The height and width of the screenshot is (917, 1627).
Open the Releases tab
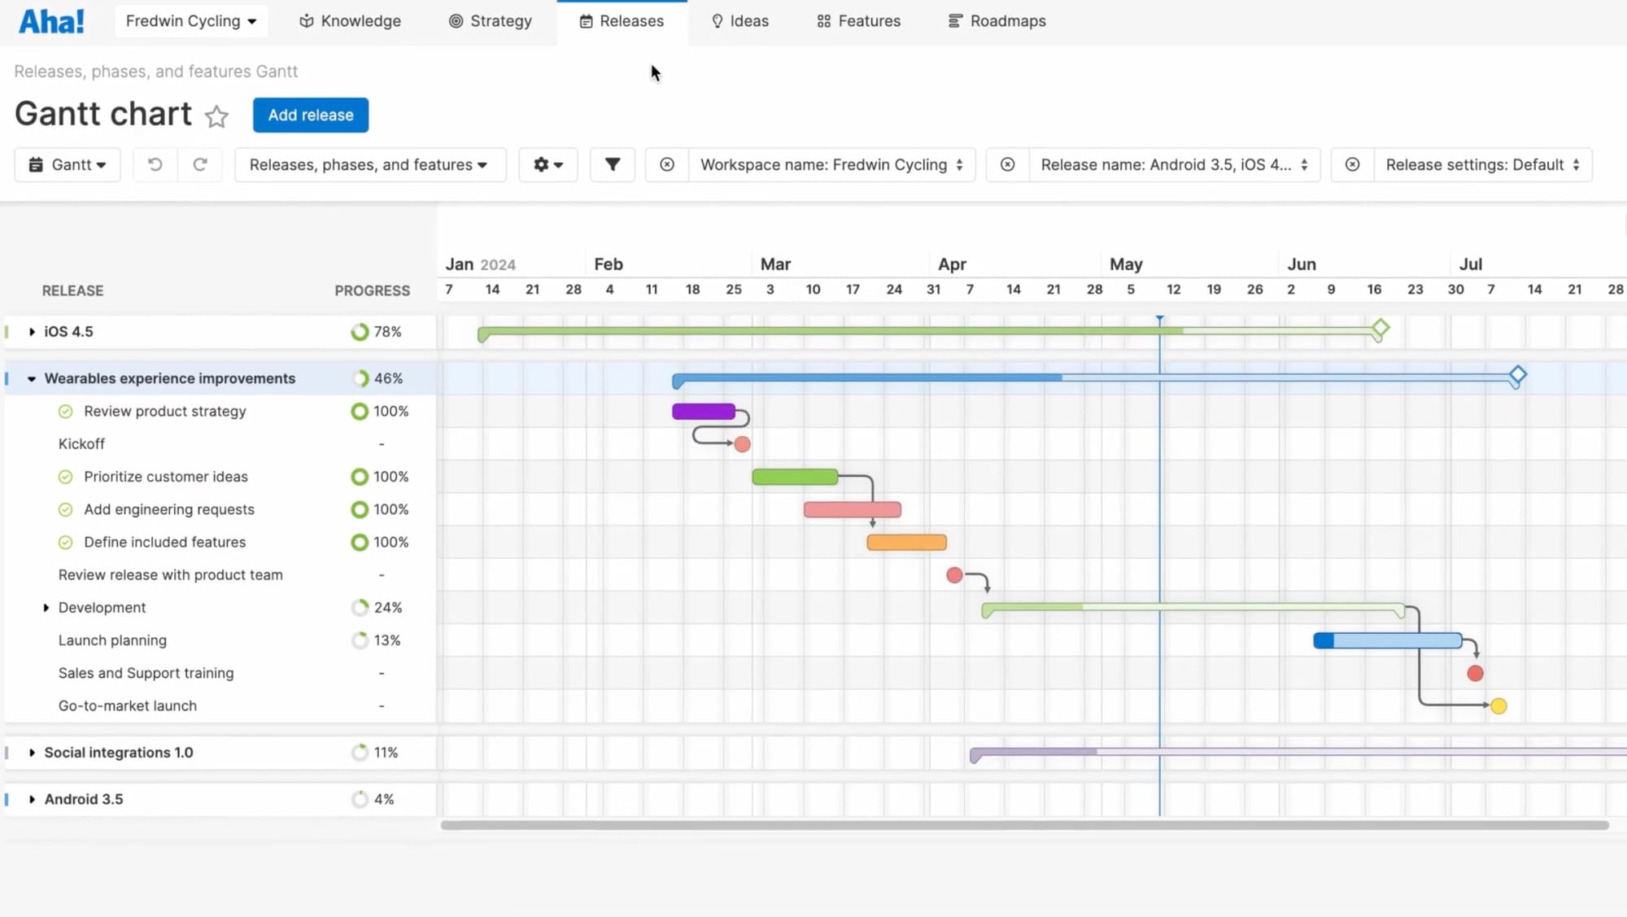(x=622, y=21)
